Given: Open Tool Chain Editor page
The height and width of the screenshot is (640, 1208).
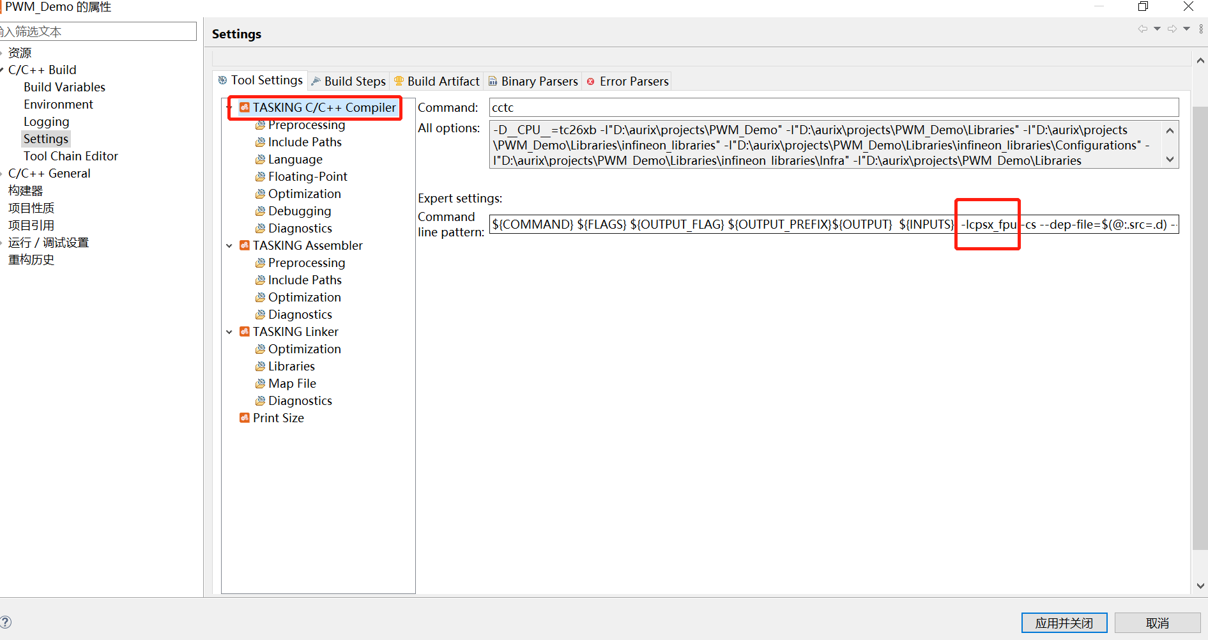Looking at the screenshot, I should tap(71, 156).
